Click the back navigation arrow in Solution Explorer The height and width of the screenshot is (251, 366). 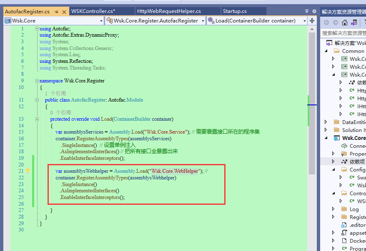pos(326,22)
